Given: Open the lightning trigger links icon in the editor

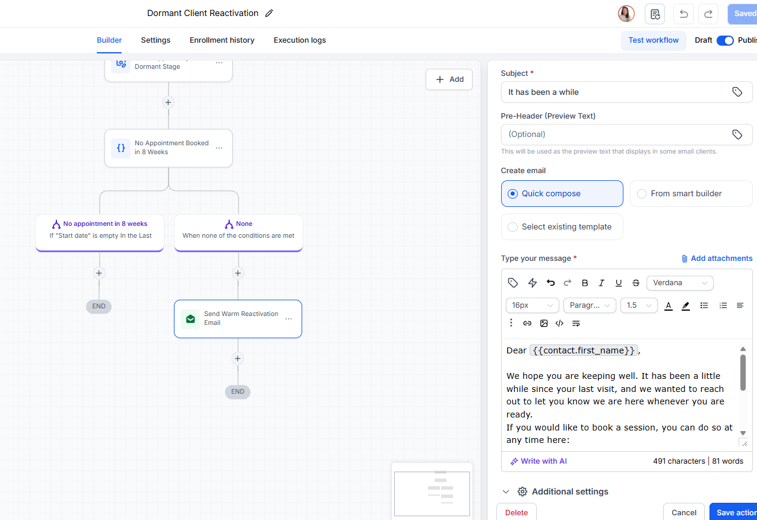Looking at the screenshot, I should click(533, 283).
